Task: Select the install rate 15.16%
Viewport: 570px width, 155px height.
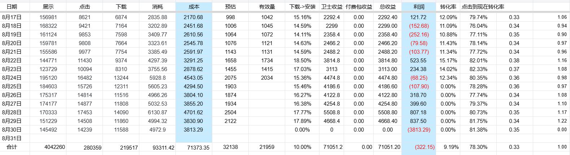Action: (302, 17)
